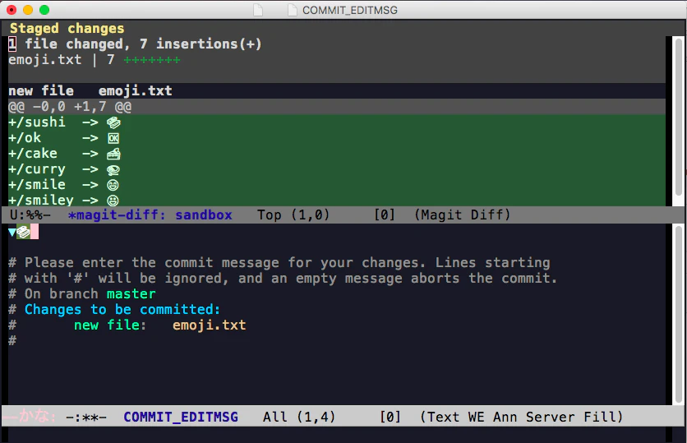Click the '+/cake' added line text
The width and height of the screenshot is (687, 443).
[x=33, y=154]
